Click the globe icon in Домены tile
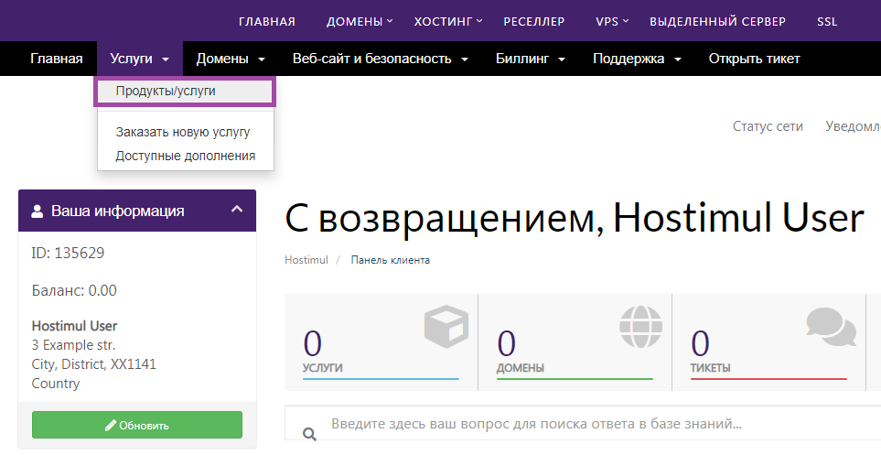Viewport: 881px width, 455px height. (x=639, y=326)
